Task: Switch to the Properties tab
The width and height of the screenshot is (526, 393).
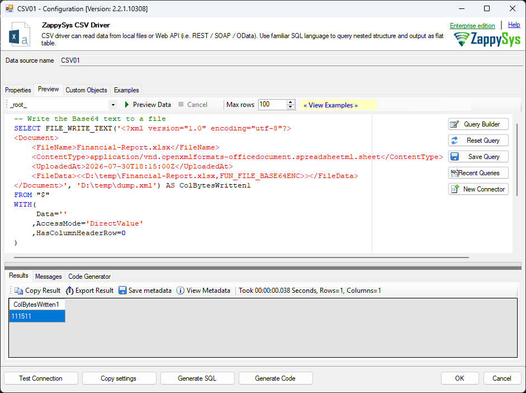Action: pos(18,90)
